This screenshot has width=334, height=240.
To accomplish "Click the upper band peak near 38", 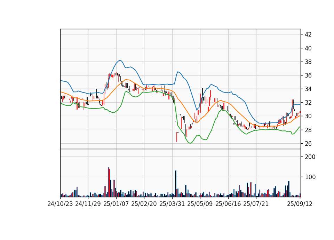I will [x=120, y=60].
